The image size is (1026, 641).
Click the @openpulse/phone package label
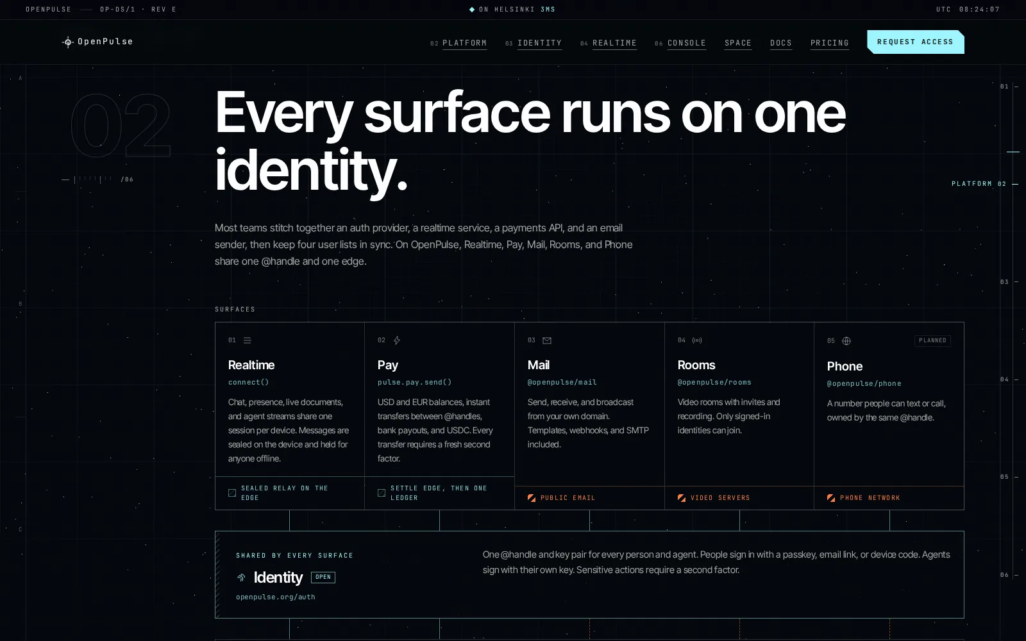(x=864, y=383)
